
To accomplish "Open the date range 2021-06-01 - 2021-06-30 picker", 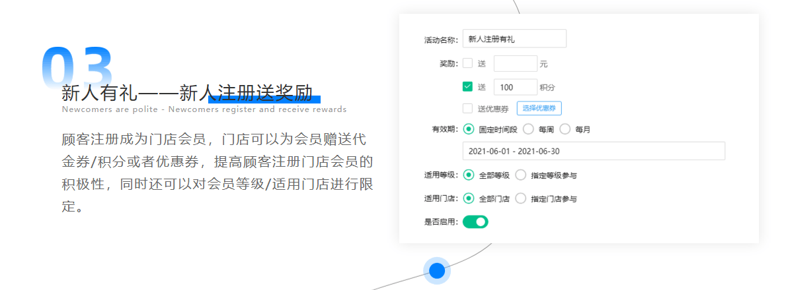I will tap(593, 151).
